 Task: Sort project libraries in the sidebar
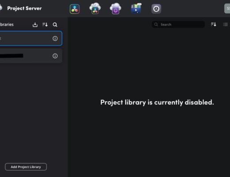45,24
